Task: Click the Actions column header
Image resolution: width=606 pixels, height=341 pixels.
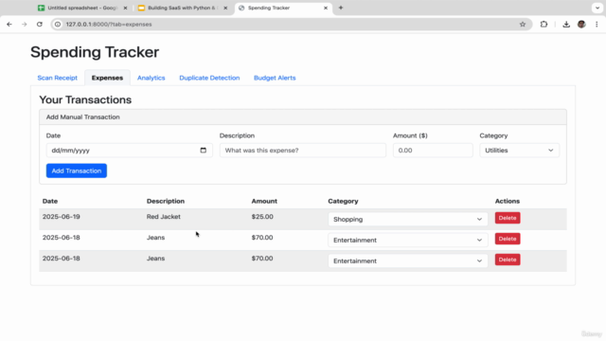Action: pos(508,201)
